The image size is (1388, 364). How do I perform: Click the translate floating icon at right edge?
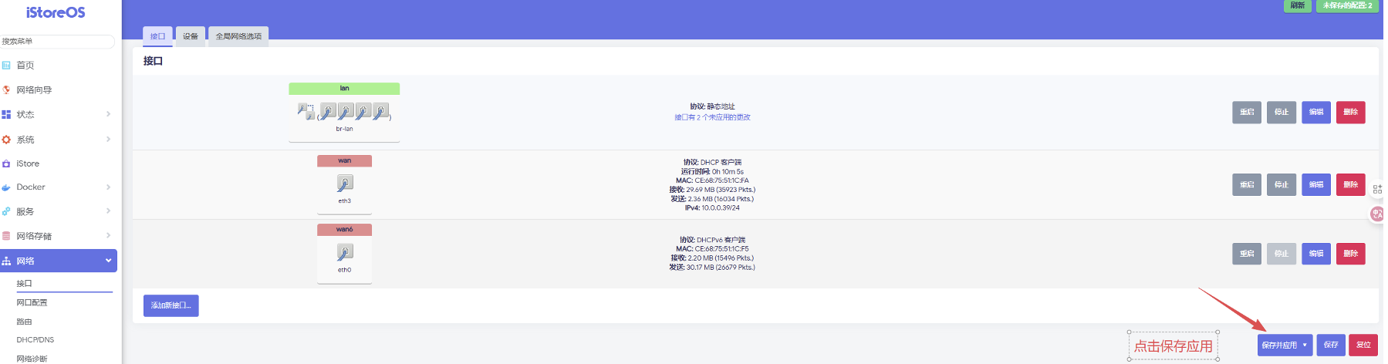[x=1377, y=214]
